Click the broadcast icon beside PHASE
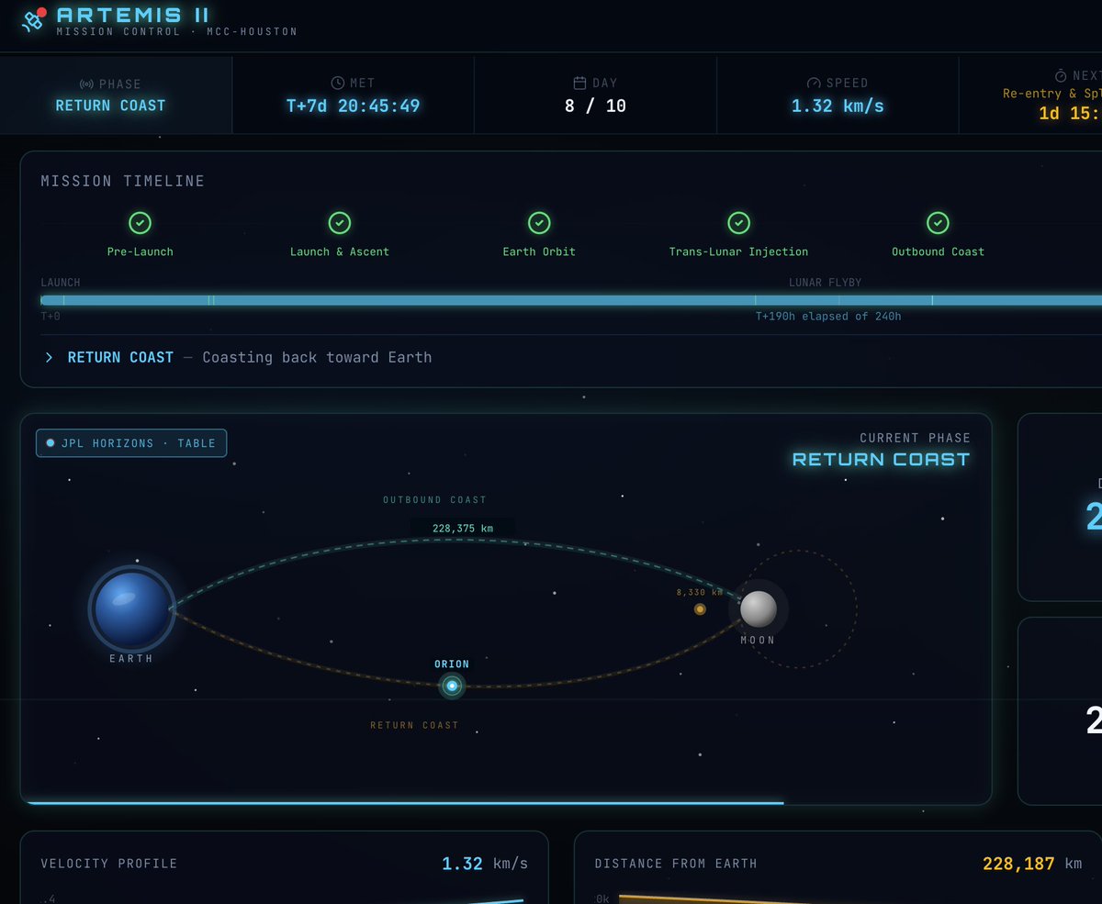1102x904 pixels. 87,84
